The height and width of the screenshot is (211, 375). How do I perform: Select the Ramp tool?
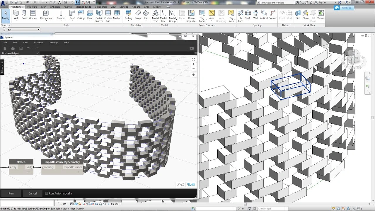pyautogui.click(x=138, y=15)
